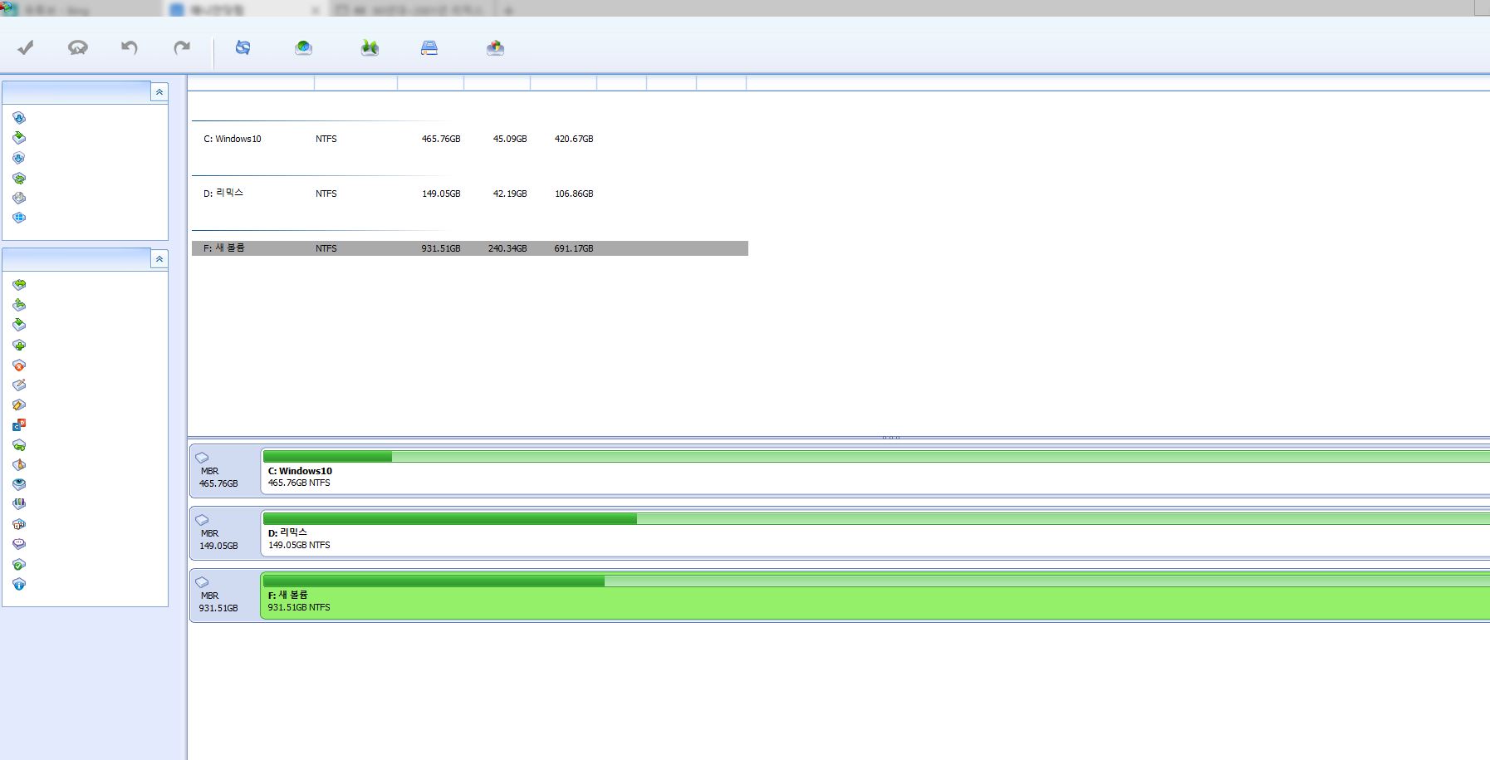Select the MBR 931.51GB disk header block

pos(224,596)
